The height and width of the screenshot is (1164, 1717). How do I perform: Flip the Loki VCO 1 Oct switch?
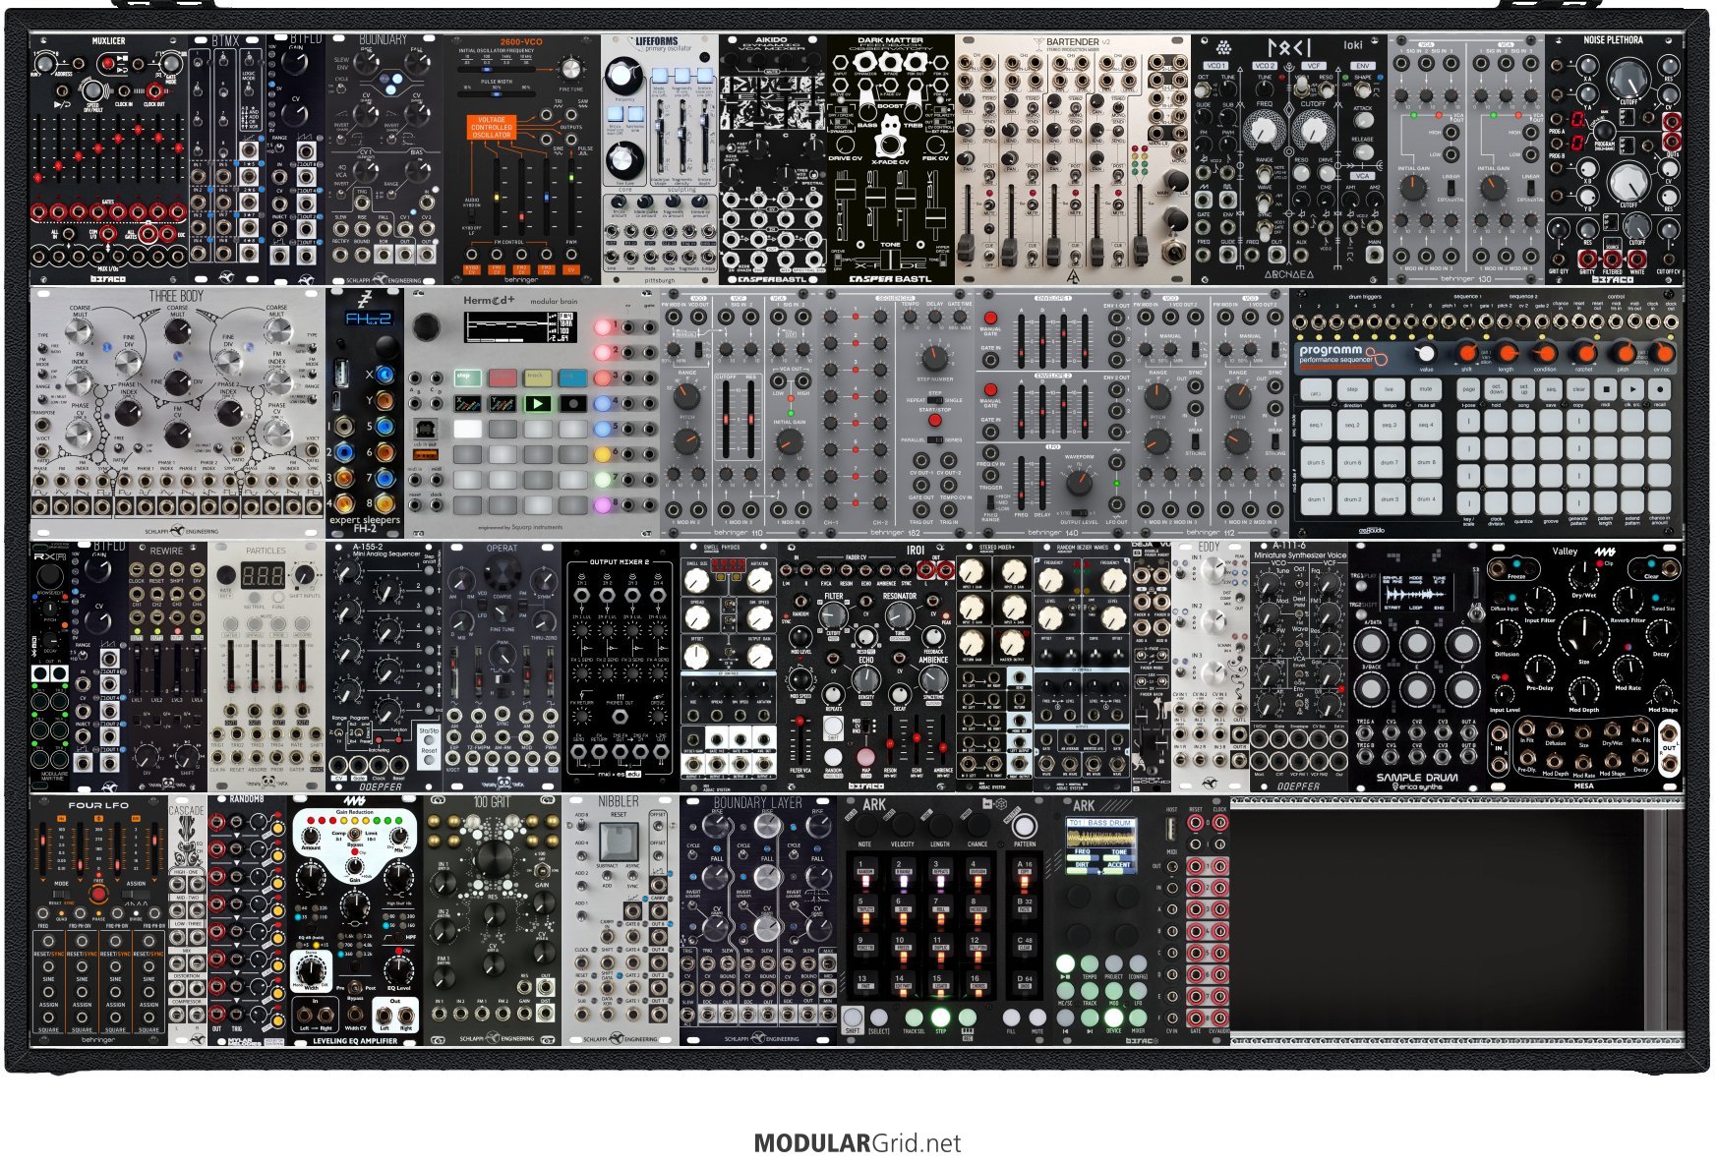click(x=1204, y=89)
